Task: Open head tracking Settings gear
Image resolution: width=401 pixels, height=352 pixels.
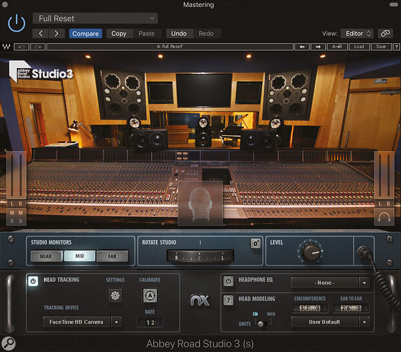Action: 115,296
